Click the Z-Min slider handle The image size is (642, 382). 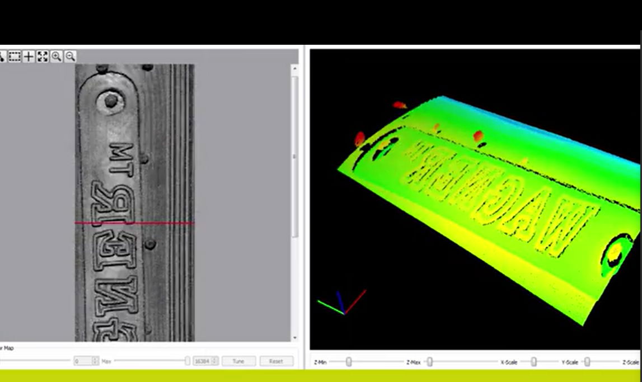[x=349, y=362]
